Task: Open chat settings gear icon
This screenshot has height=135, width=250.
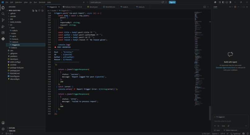Action: (235, 7)
